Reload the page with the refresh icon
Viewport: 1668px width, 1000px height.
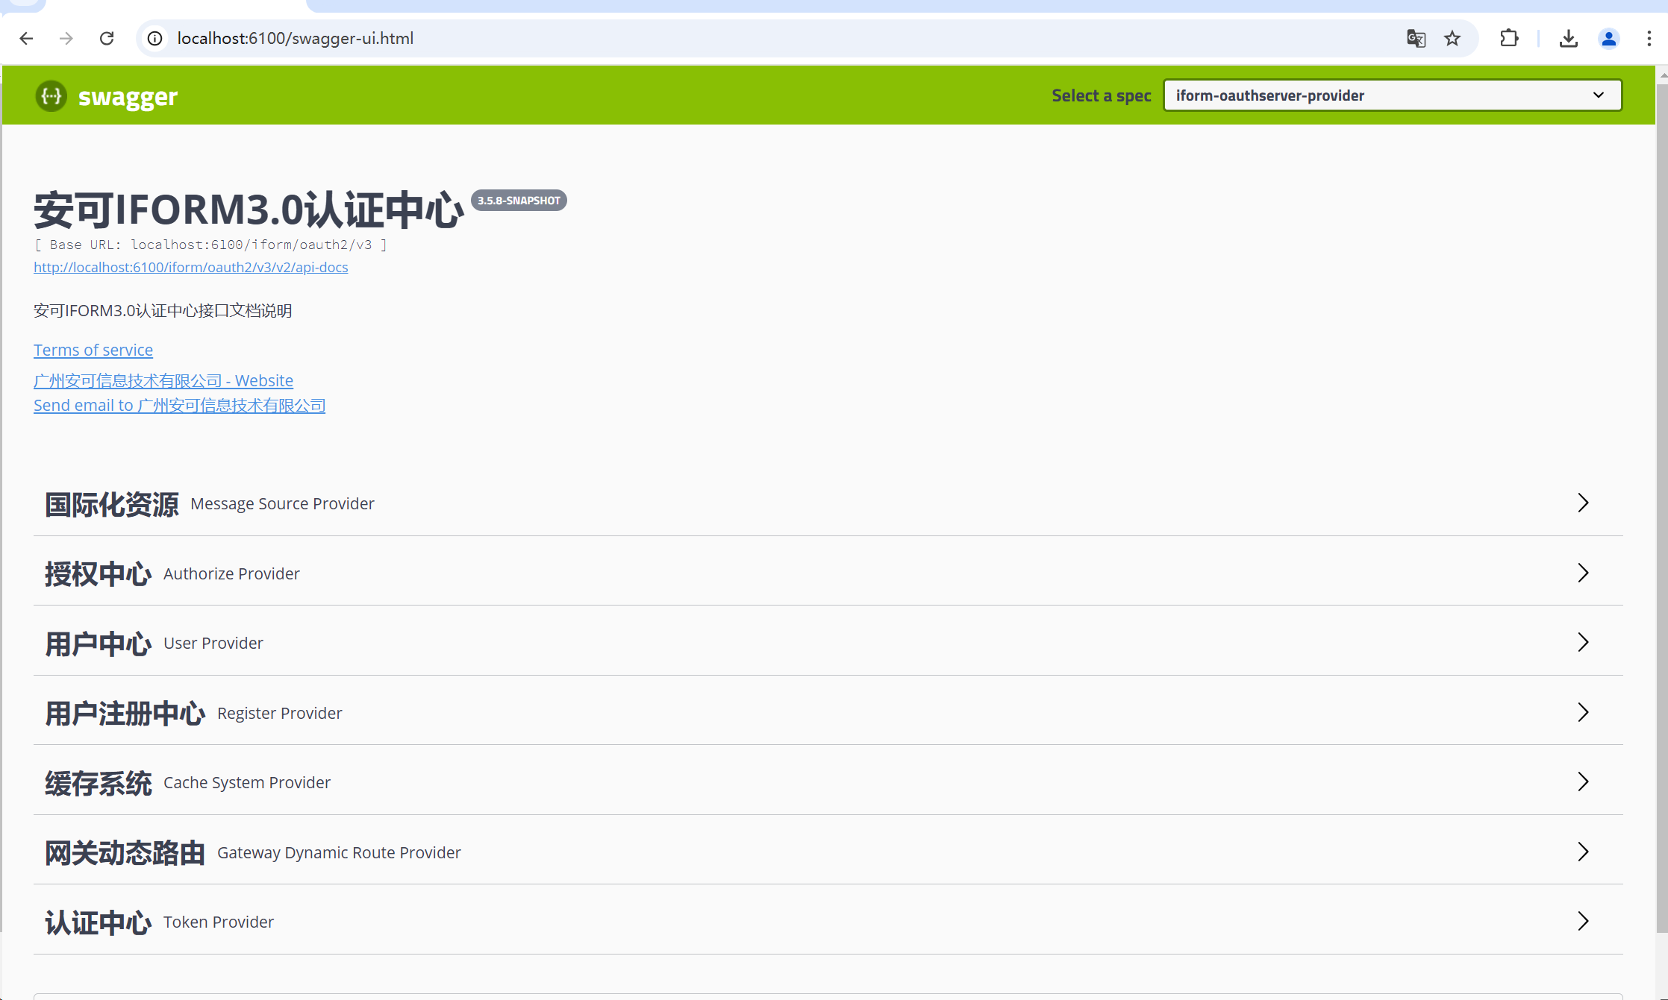[x=107, y=39]
